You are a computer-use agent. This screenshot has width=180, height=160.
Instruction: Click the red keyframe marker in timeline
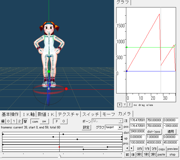click(59, 147)
